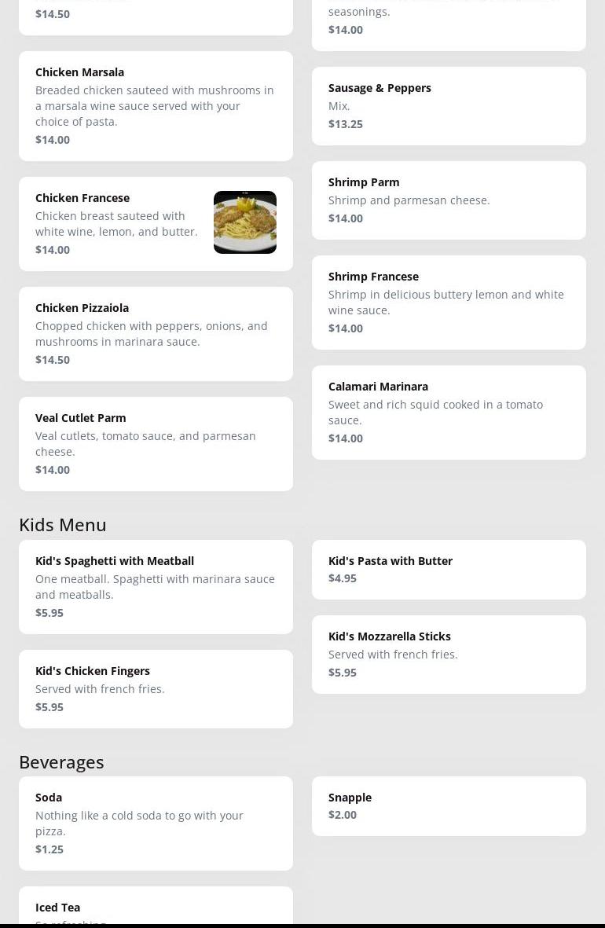Open the Chicken Francese item card
This screenshot has width=605, height=928.
[x=118, y=224]
